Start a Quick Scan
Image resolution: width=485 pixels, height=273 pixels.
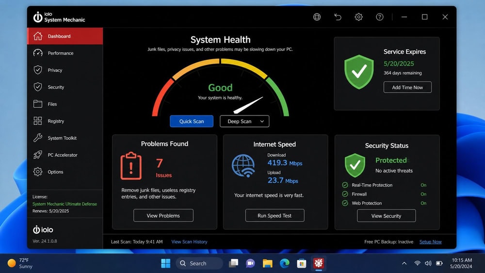click(x=192, y=121)
